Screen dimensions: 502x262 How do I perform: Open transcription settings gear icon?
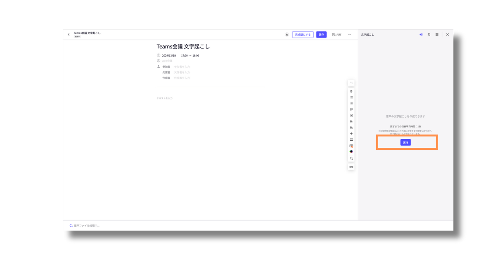click(x=437, y=34)
